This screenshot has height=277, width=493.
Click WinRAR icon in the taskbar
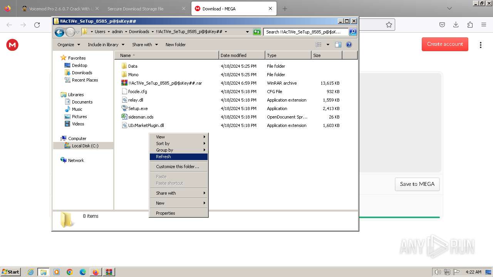[109, 272]
